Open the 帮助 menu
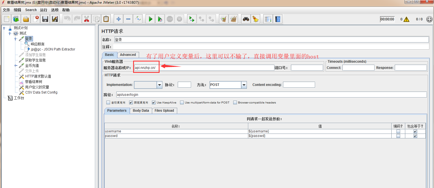The image size is (434, 188). coord(66,10)
